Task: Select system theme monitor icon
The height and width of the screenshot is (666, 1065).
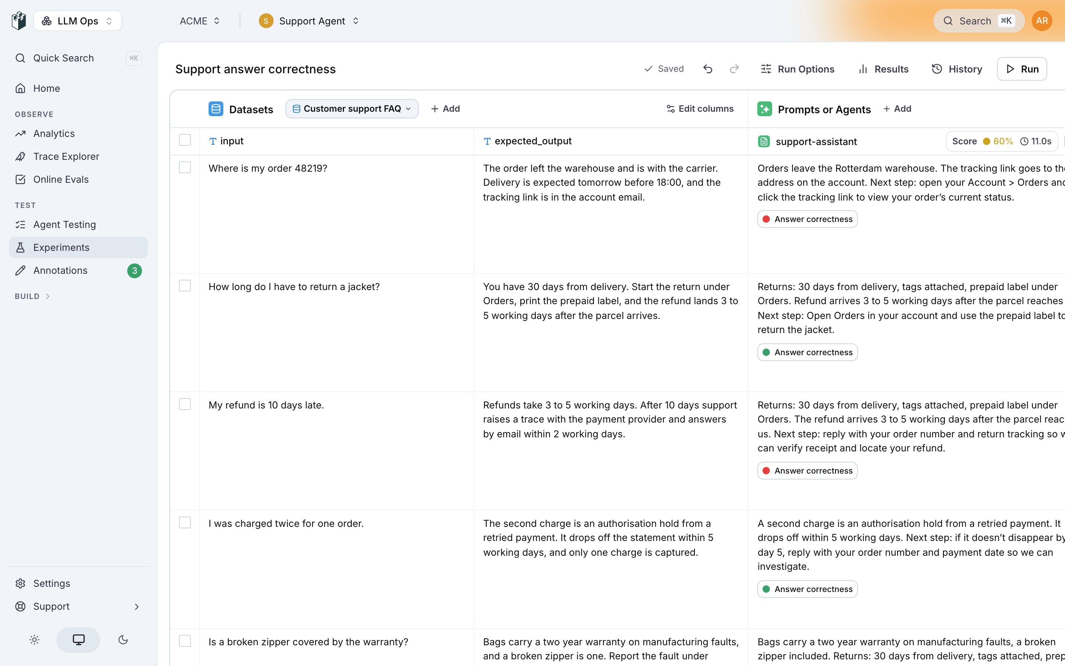Action: click(x=78, y=640)
